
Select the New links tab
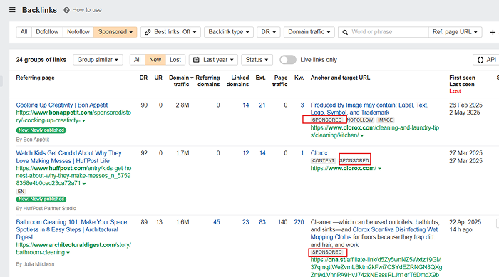click(x=155, y=60)
